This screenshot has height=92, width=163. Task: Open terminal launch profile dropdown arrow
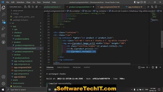pyautogui.click(x=150, y=67)
